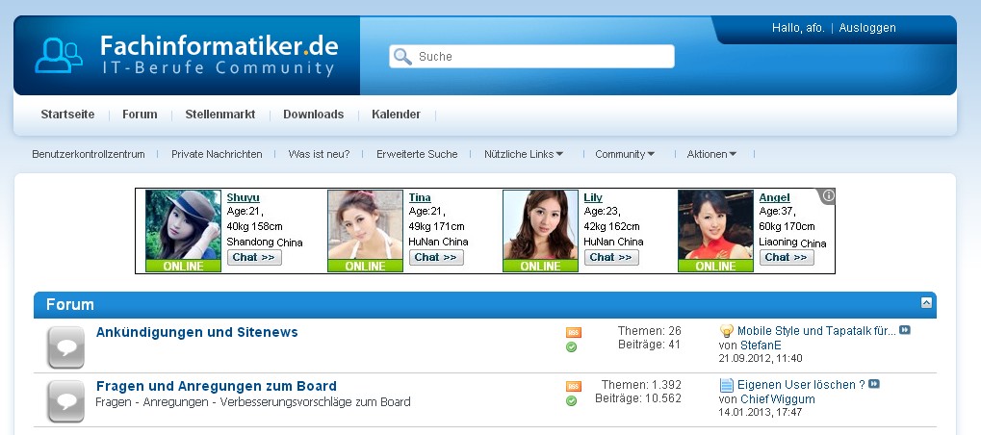Expand the Community dropdown menu
The image size is (981, 435).
(625, 154)
